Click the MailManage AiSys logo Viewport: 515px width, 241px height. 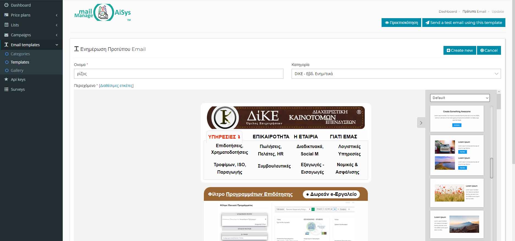tap(103, 13)
